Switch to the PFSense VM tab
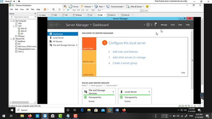Image resolution: width=212 pixels, height=119 pixels. click(x=79, y=15)
